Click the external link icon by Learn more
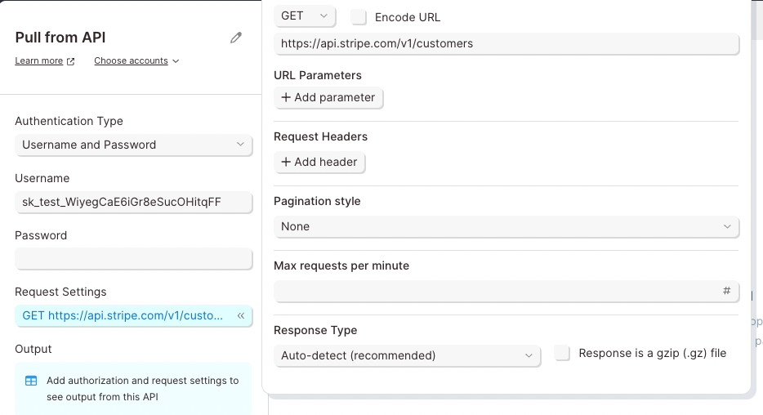The height and width of the screenshot is (415, 763). (x=70, y=61)
